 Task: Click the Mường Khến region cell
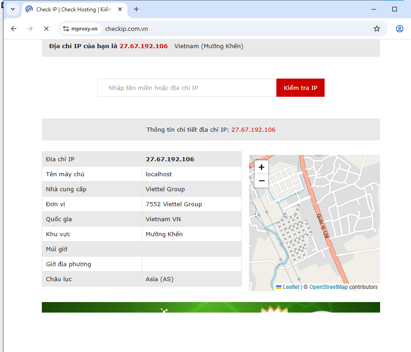point(192,234)
